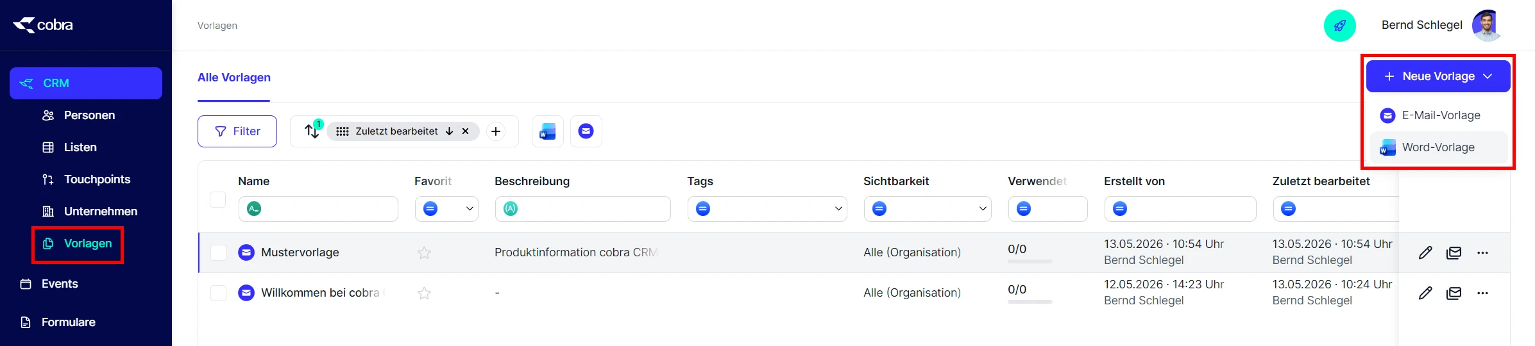Send Mustervorlage via envelope icon
Image resolution: width=1535 pixels, height=346 pixels.
pos(1454,252)
